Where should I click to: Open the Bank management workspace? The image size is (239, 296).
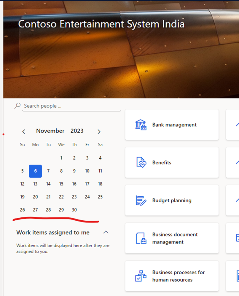point(172,125)
